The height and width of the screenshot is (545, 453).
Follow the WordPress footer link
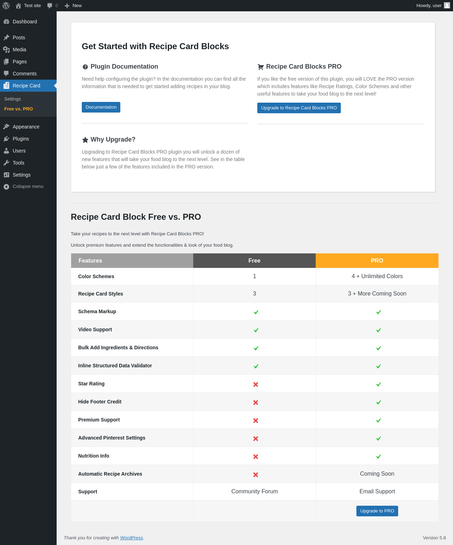[x=132, y=538]
